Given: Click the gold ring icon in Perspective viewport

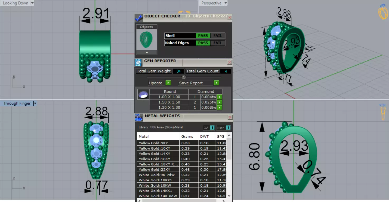Looking at the screenshot, I should 383,12.
